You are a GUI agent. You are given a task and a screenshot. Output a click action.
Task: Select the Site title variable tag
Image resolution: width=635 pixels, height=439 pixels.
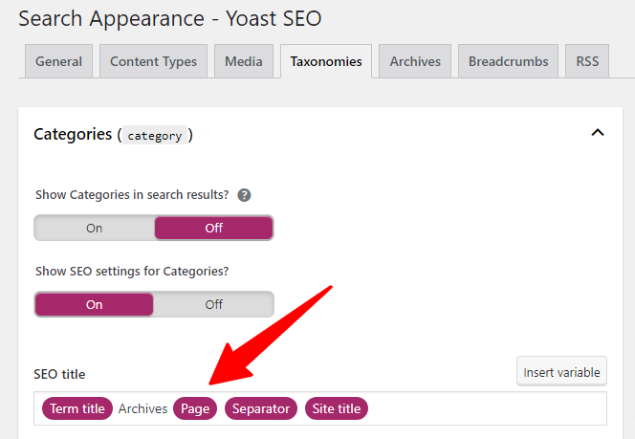tap(337, 408)
